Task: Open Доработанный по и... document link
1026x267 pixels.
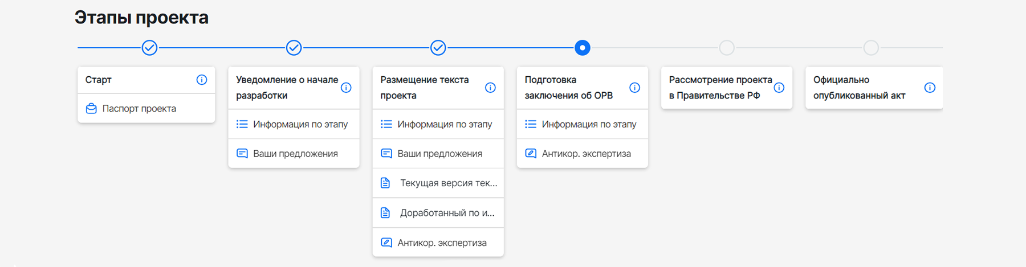Action: point(447,213)
